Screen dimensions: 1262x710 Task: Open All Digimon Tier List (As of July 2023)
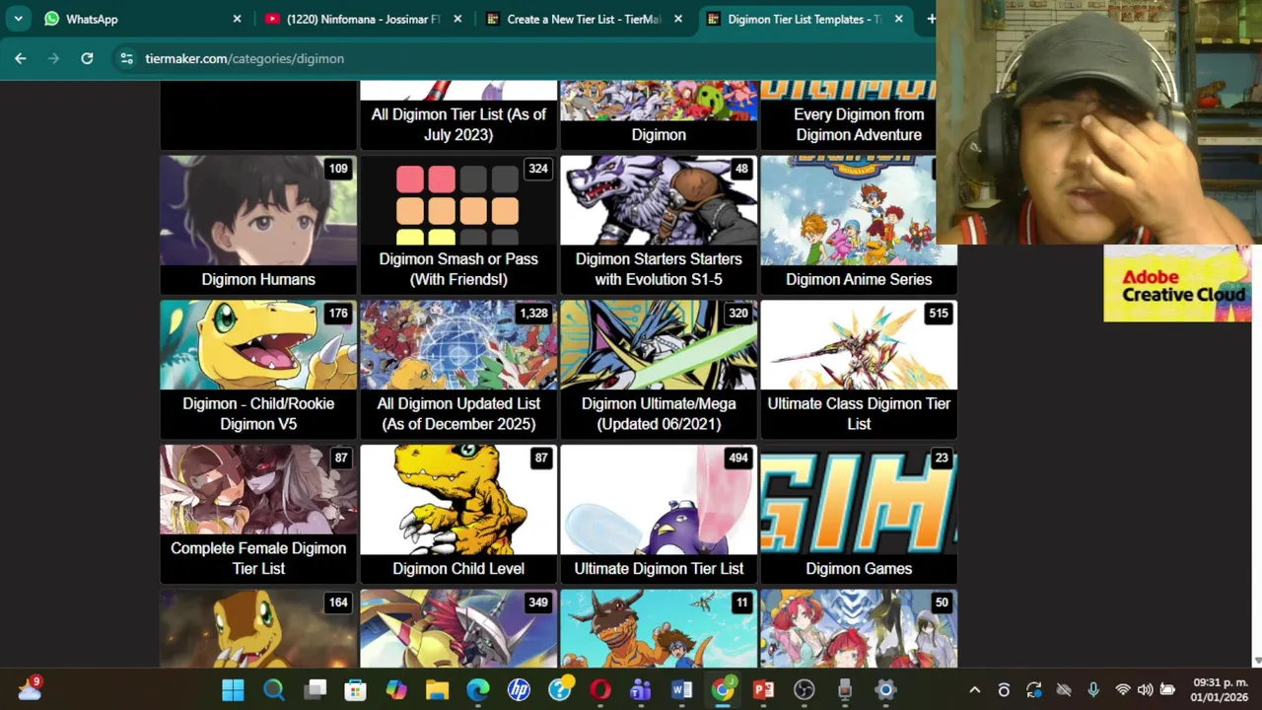(458, 115)
